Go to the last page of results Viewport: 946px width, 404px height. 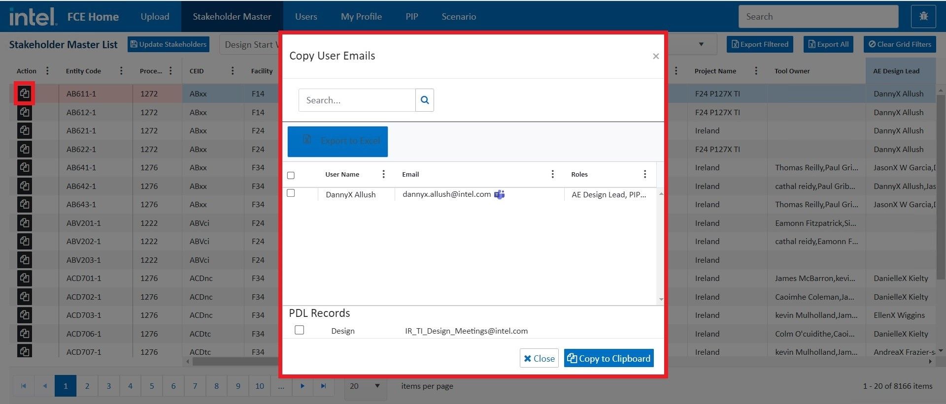[x=323, y=386]
